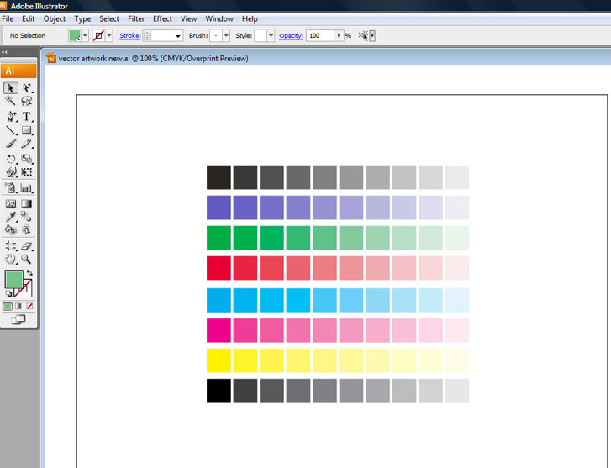Select the Pen tool
Screen dimensions: 611x468
click(11, 117)
